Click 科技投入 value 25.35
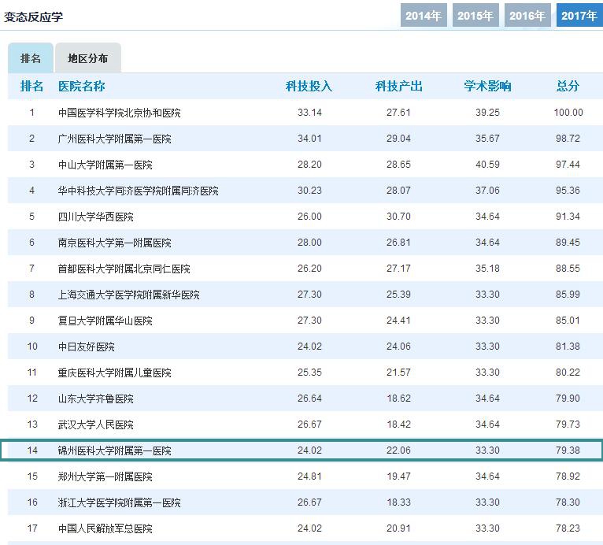 pyautogui.click(x=309, y=373)
